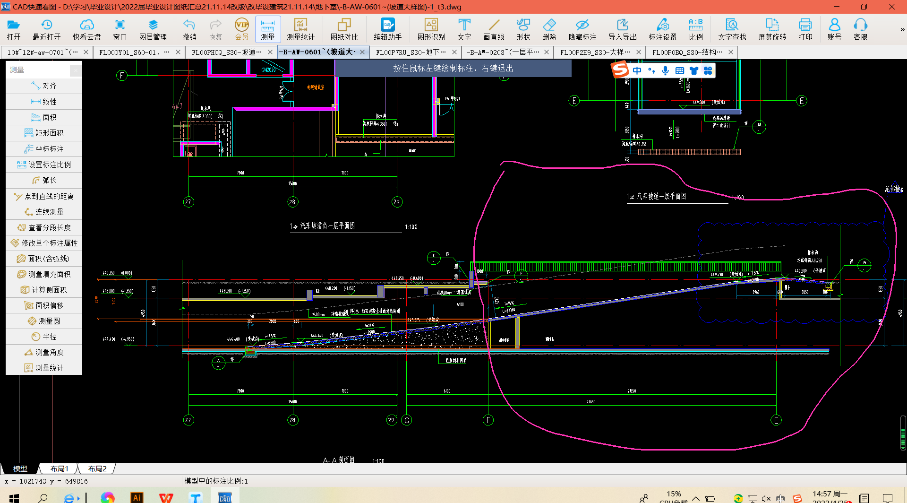Open 文字查找 text search
The height and width of the screenshot is (503, 907).
tap(732, 29)
